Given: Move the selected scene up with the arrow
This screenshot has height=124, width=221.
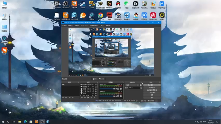Looking at the screenshot, I should tap(70, 98).
